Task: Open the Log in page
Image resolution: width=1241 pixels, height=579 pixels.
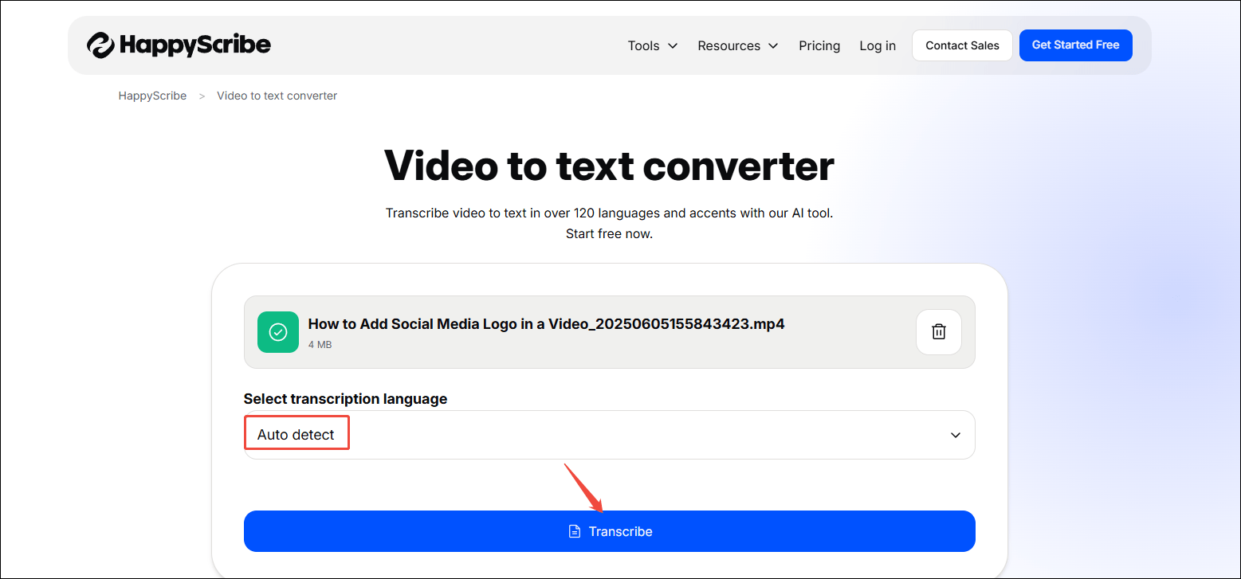Action: pos(878,45)
